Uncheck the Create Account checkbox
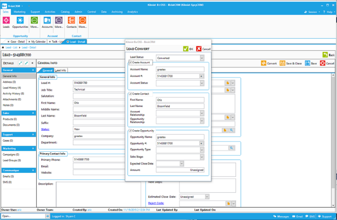Viewport: 337px width, 220px height. (x=130, y=62)
